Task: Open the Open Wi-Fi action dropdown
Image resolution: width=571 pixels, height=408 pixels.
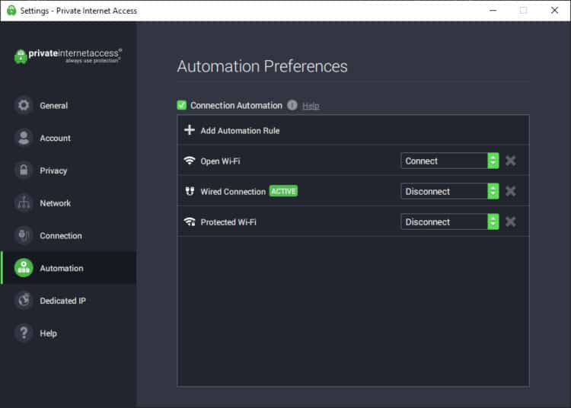Action: point(449,161)
